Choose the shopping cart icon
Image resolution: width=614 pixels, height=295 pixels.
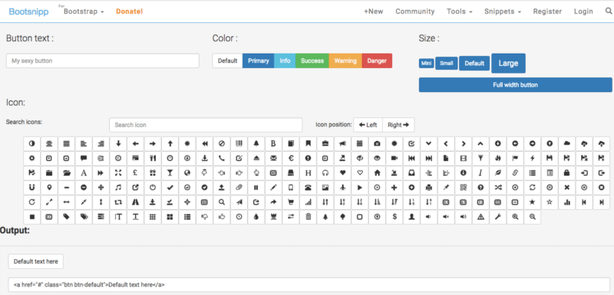291,202
